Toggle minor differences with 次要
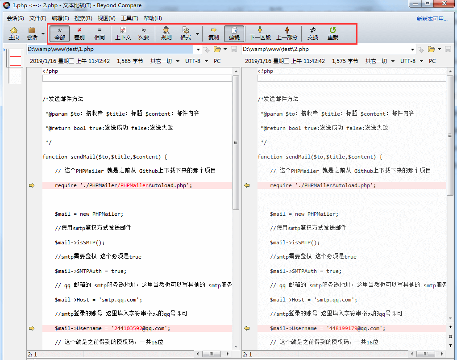The width and height of the screenshot is (457, 360). (x=144, y=33)
